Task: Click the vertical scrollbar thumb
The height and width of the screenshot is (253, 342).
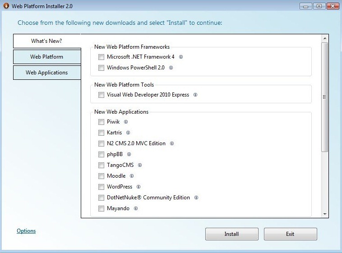Action: coord(324,97)
